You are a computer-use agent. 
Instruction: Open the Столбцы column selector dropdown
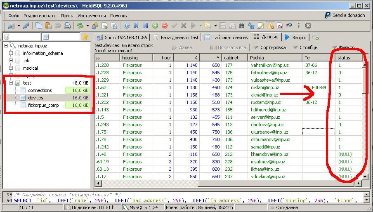click(x=305, y=47)
